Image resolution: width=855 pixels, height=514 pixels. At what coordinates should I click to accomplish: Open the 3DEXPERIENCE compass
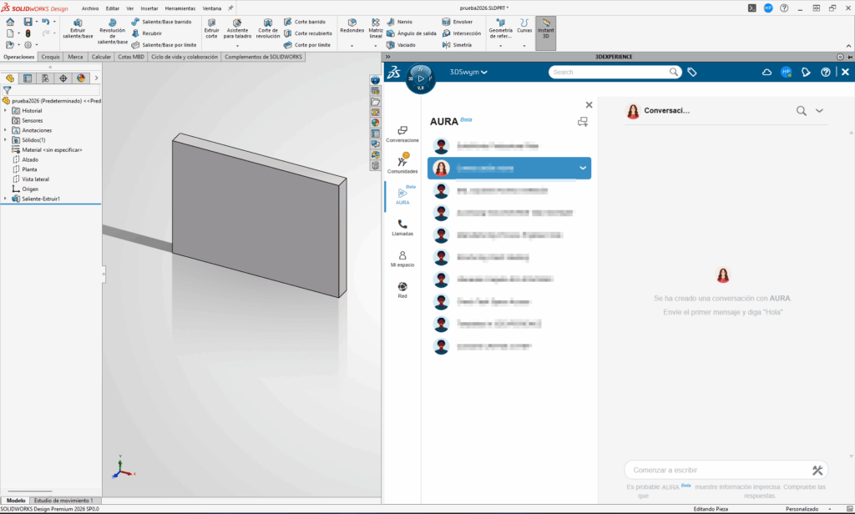coord(420,78)
